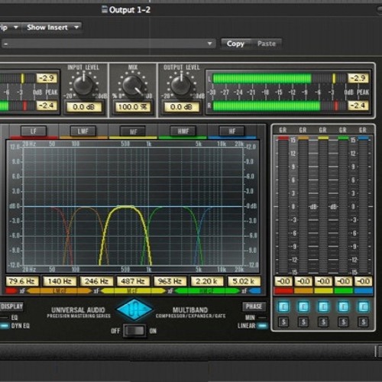Screen dimensions: 382x382
Task: Click the Paste button
Action: click(267, 44)
